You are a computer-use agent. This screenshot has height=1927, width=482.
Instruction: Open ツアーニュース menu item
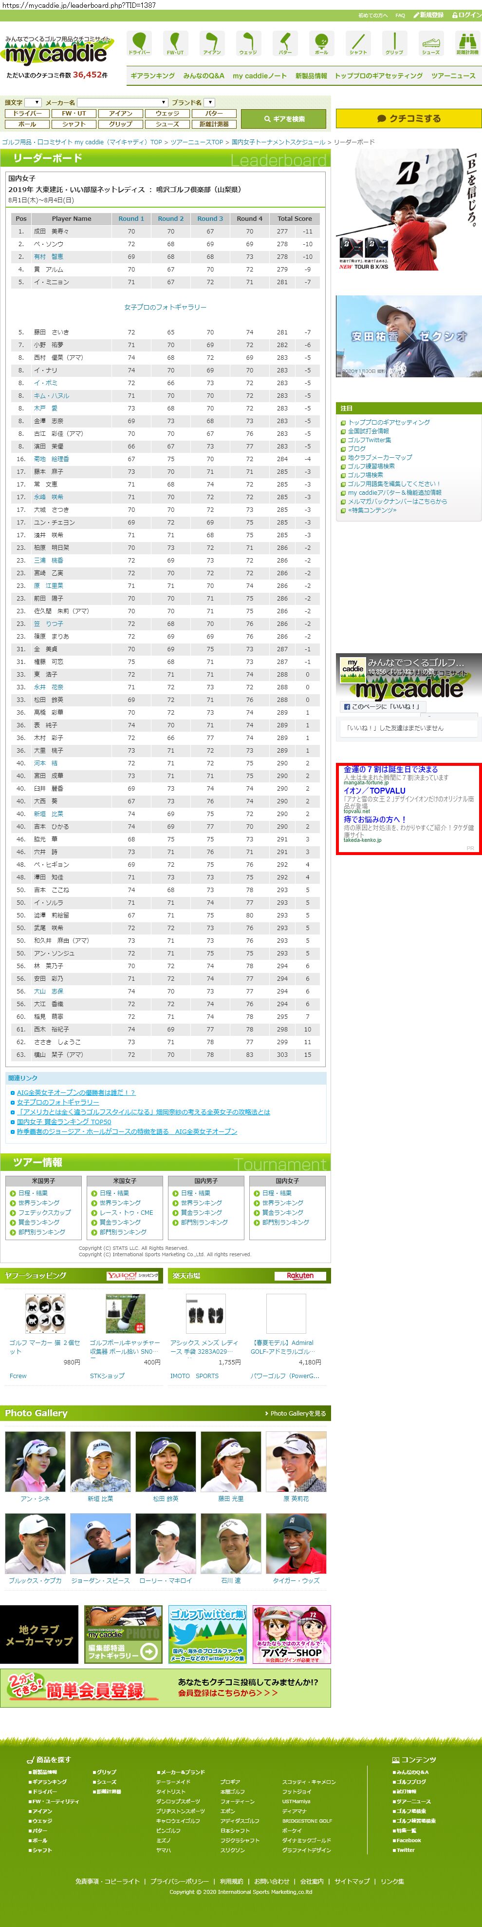pos(453,76)
